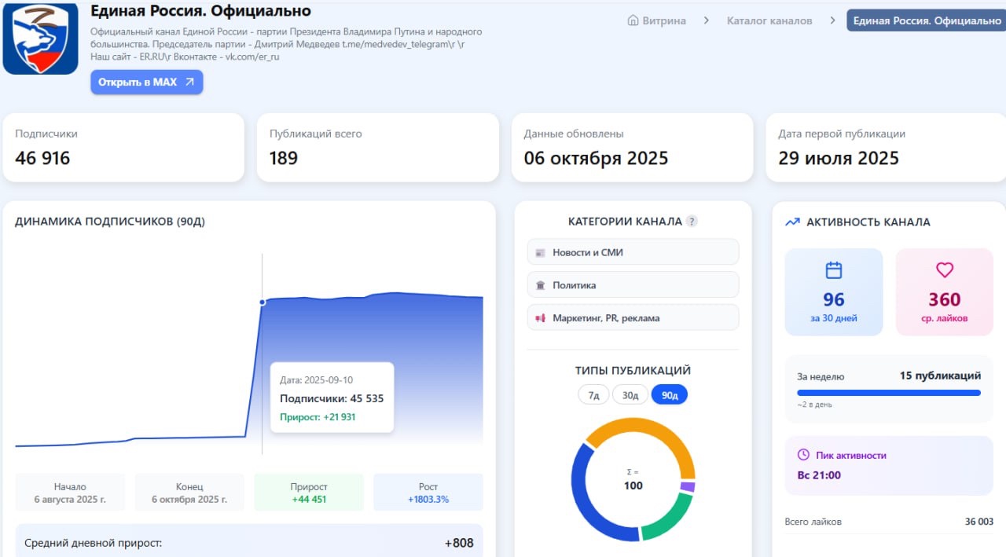
Task: Click the arrow icon on Открыть в MAX
Action: [189, 82]
